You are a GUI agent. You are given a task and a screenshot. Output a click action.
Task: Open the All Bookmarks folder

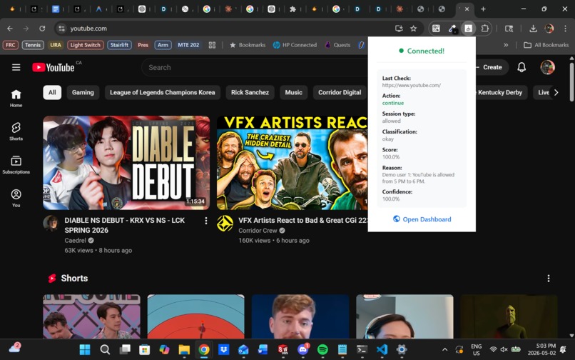pyautogui.click(x=546, y=45)
